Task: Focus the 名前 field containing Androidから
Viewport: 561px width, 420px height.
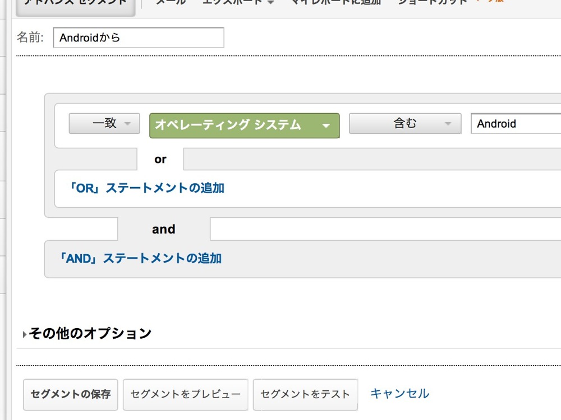Action: 139,38
